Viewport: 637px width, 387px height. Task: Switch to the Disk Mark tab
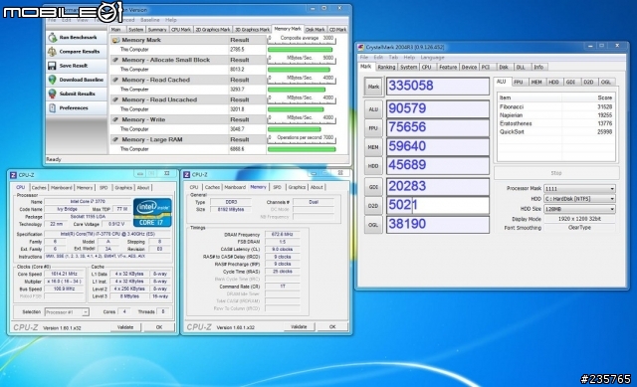(315, 30)
